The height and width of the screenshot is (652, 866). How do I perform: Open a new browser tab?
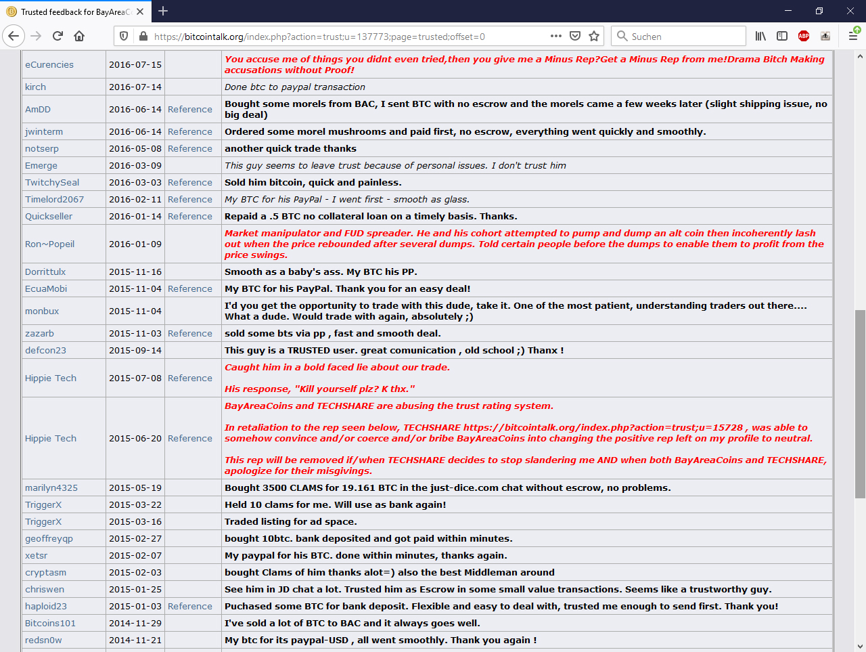pos(163,11)
